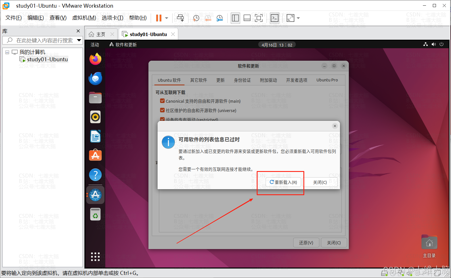
Task: Close the 库 library panel
Action: pyautogui.click(x=78, y=31)
